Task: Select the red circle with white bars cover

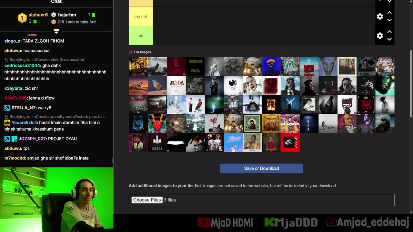Action: point(157,142)
